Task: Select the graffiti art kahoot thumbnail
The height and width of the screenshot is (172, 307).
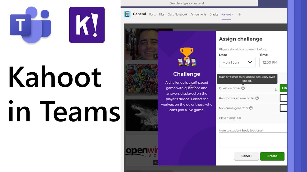Action: pos(141,79)
